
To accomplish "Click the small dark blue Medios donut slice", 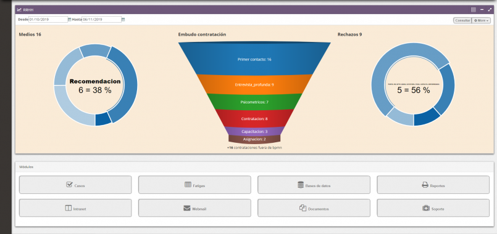I will pyautogui.click(x=102, y=119).
